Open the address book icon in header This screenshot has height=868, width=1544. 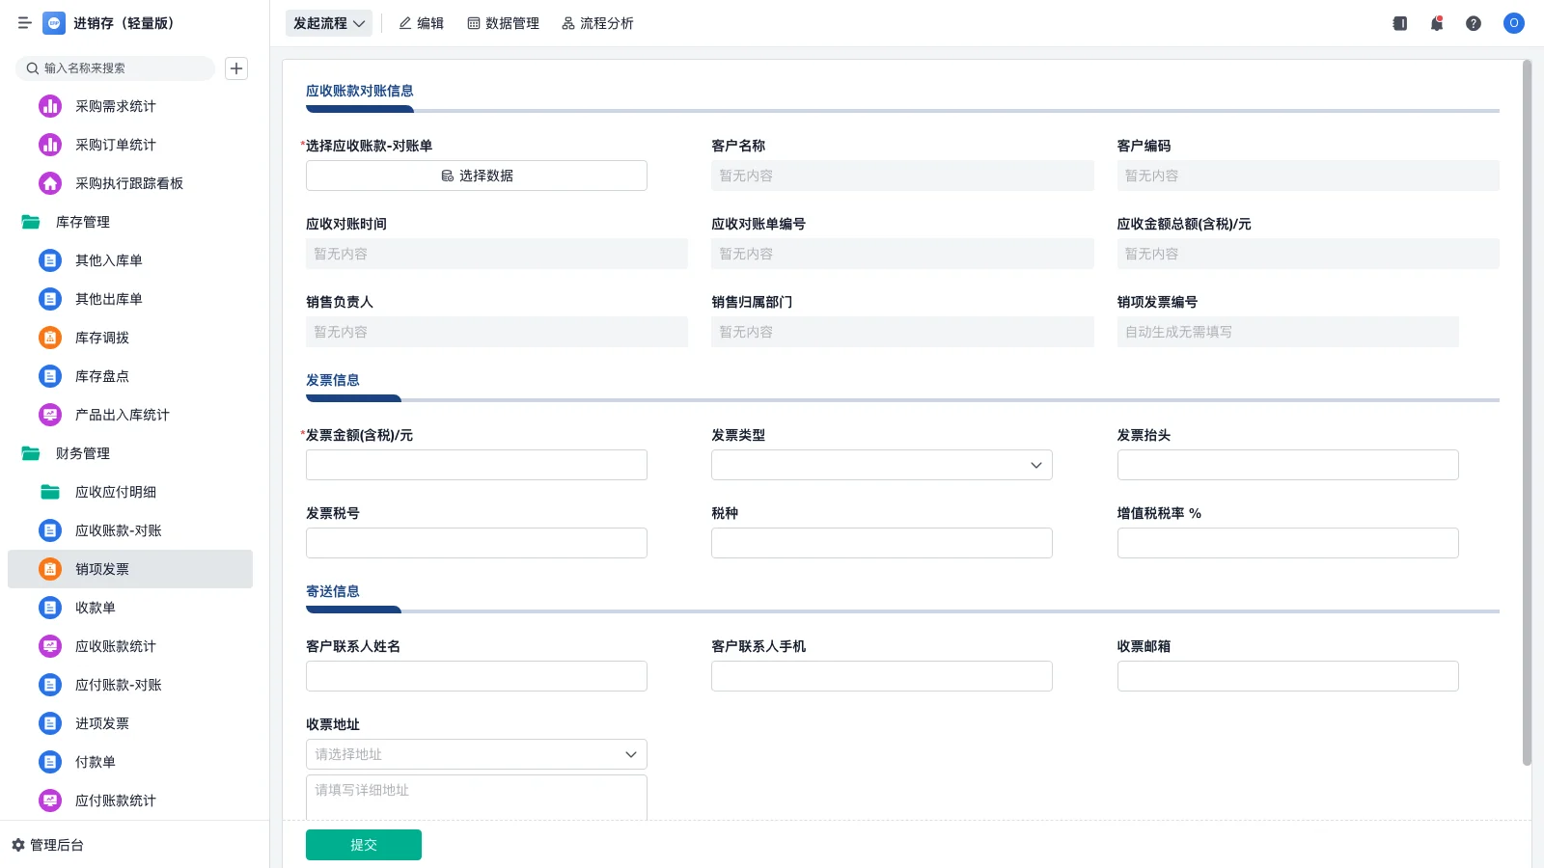(1400, 23)
